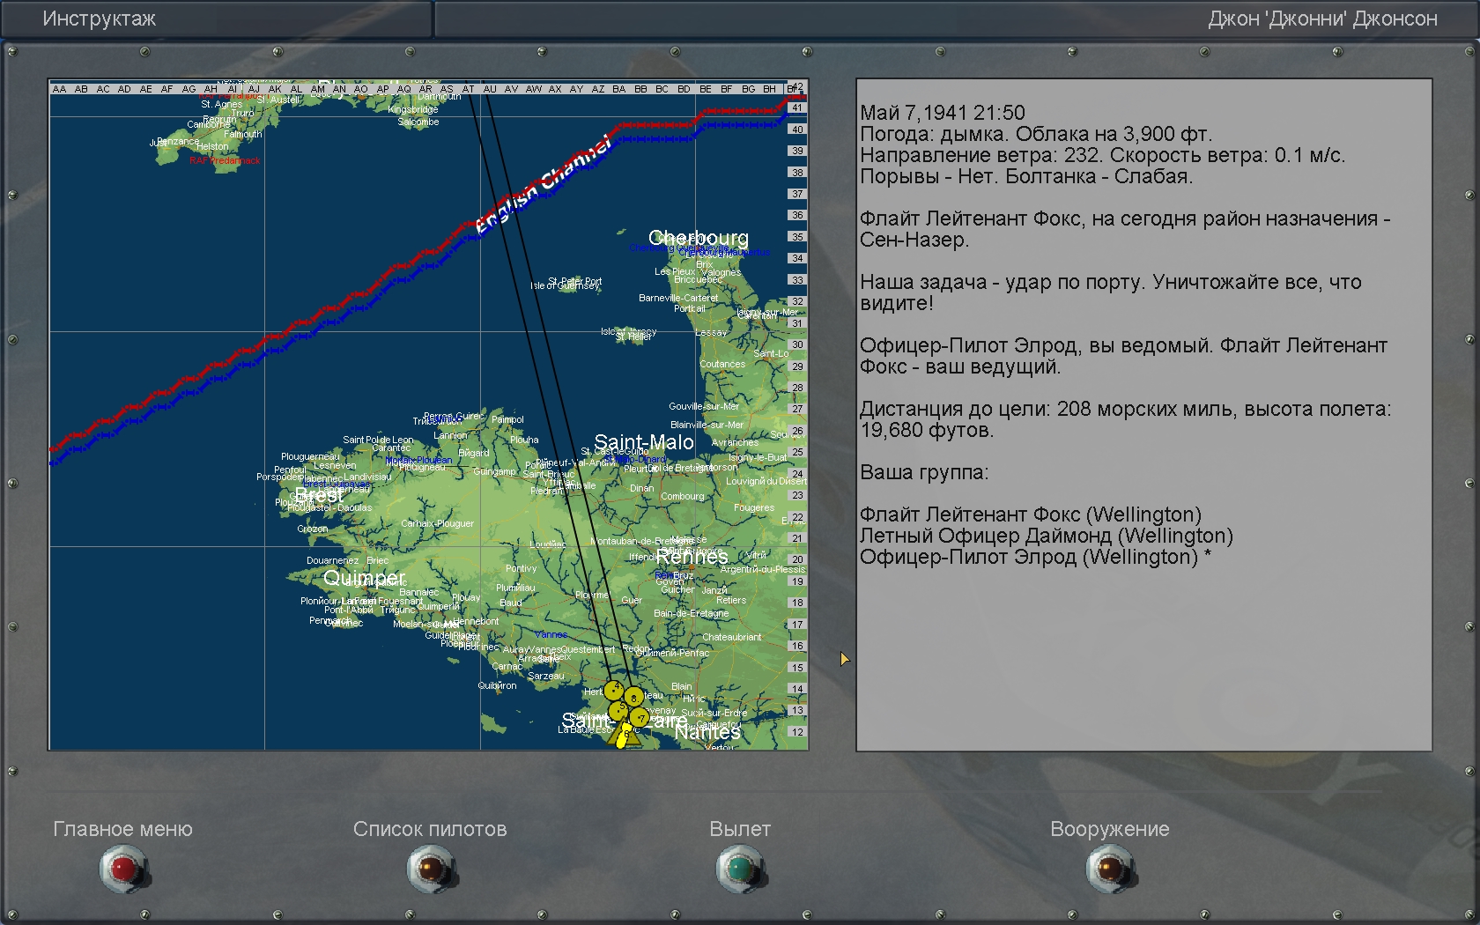
Task: Click the Главное меню label
Action: [122, 829]
